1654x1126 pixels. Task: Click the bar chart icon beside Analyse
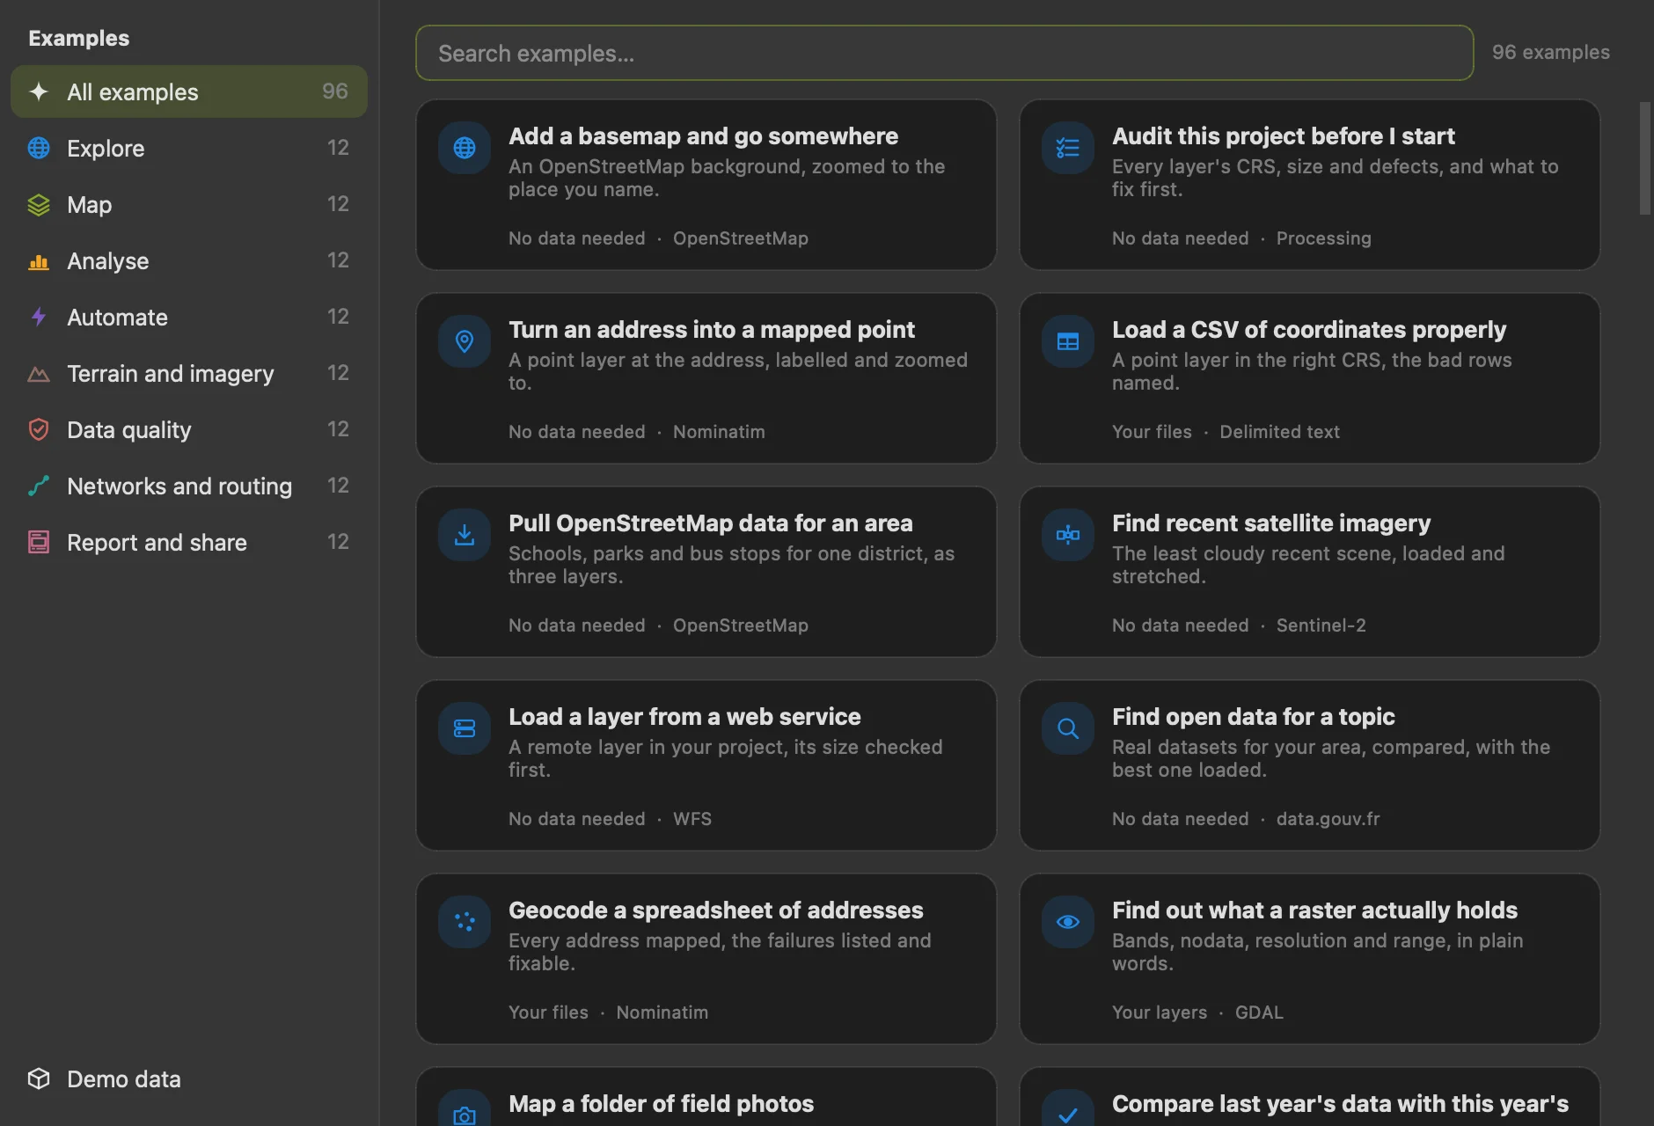39,260
